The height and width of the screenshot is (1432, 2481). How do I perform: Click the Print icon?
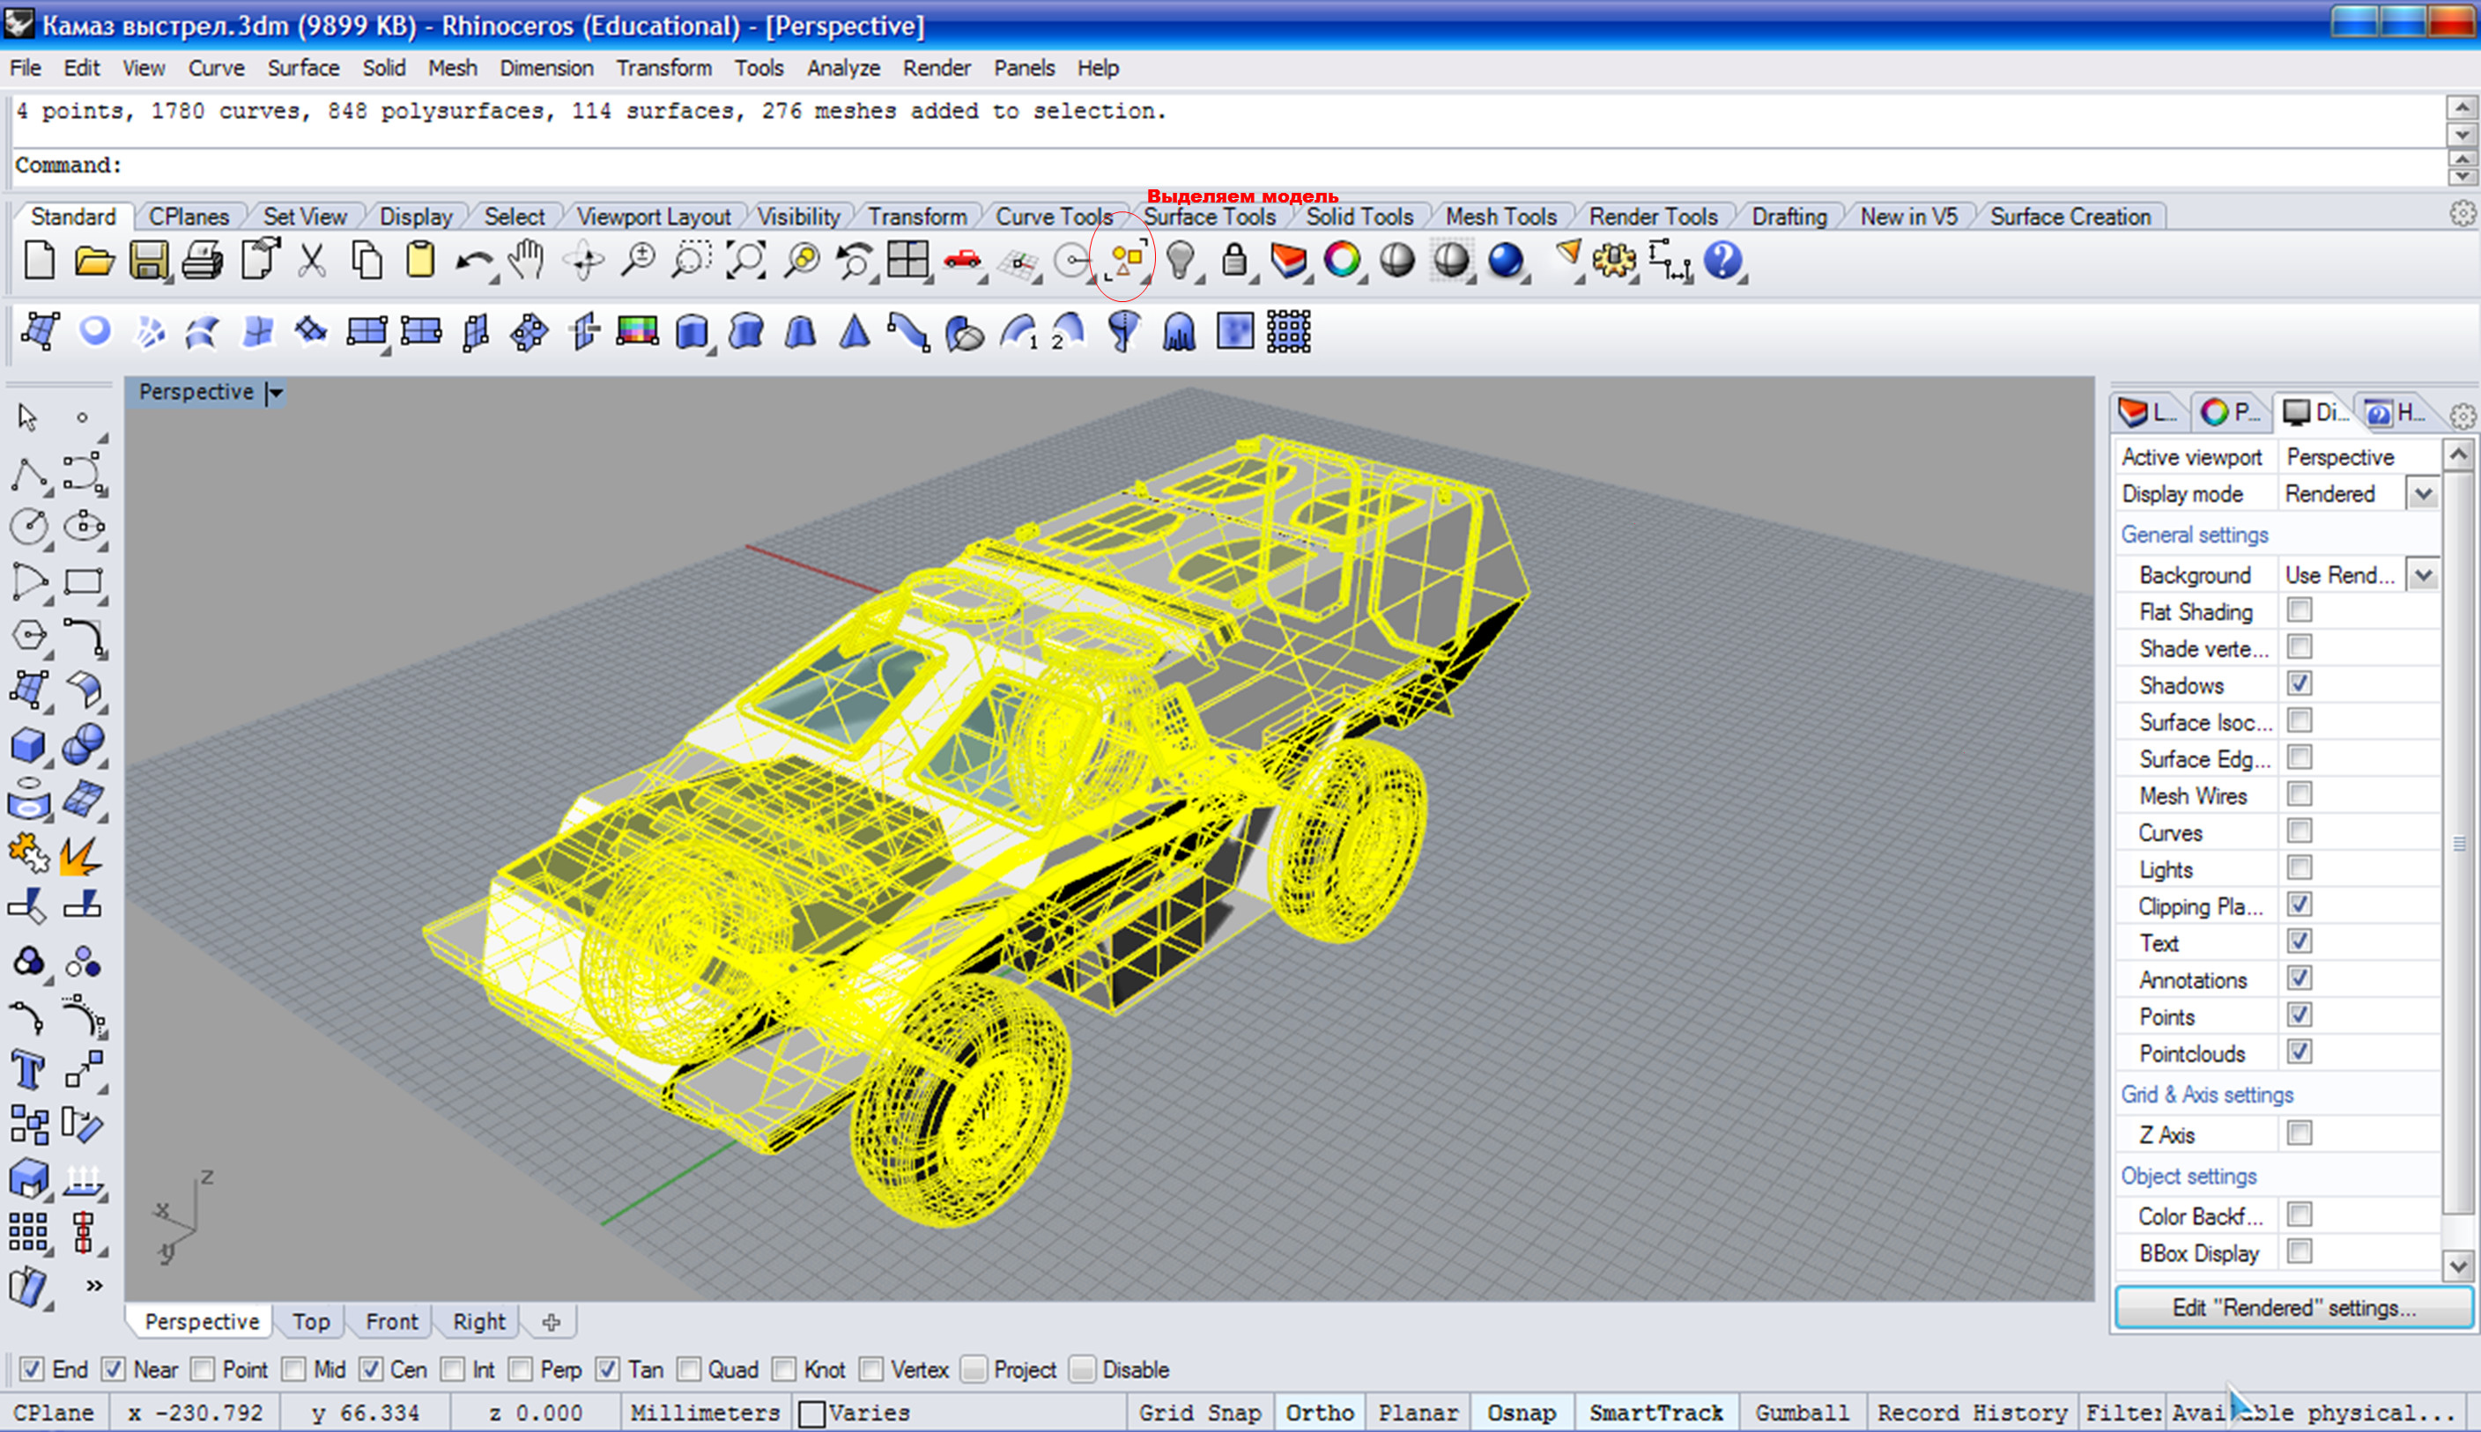point(203,262)
